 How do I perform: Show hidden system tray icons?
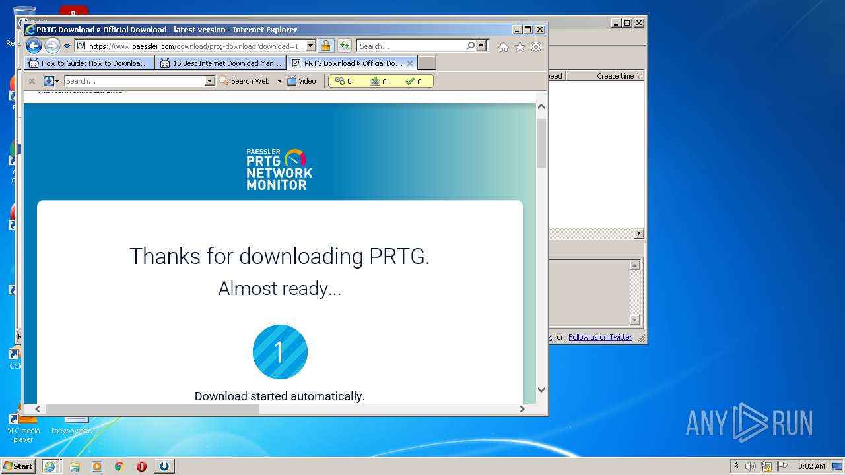pos(736,466)
